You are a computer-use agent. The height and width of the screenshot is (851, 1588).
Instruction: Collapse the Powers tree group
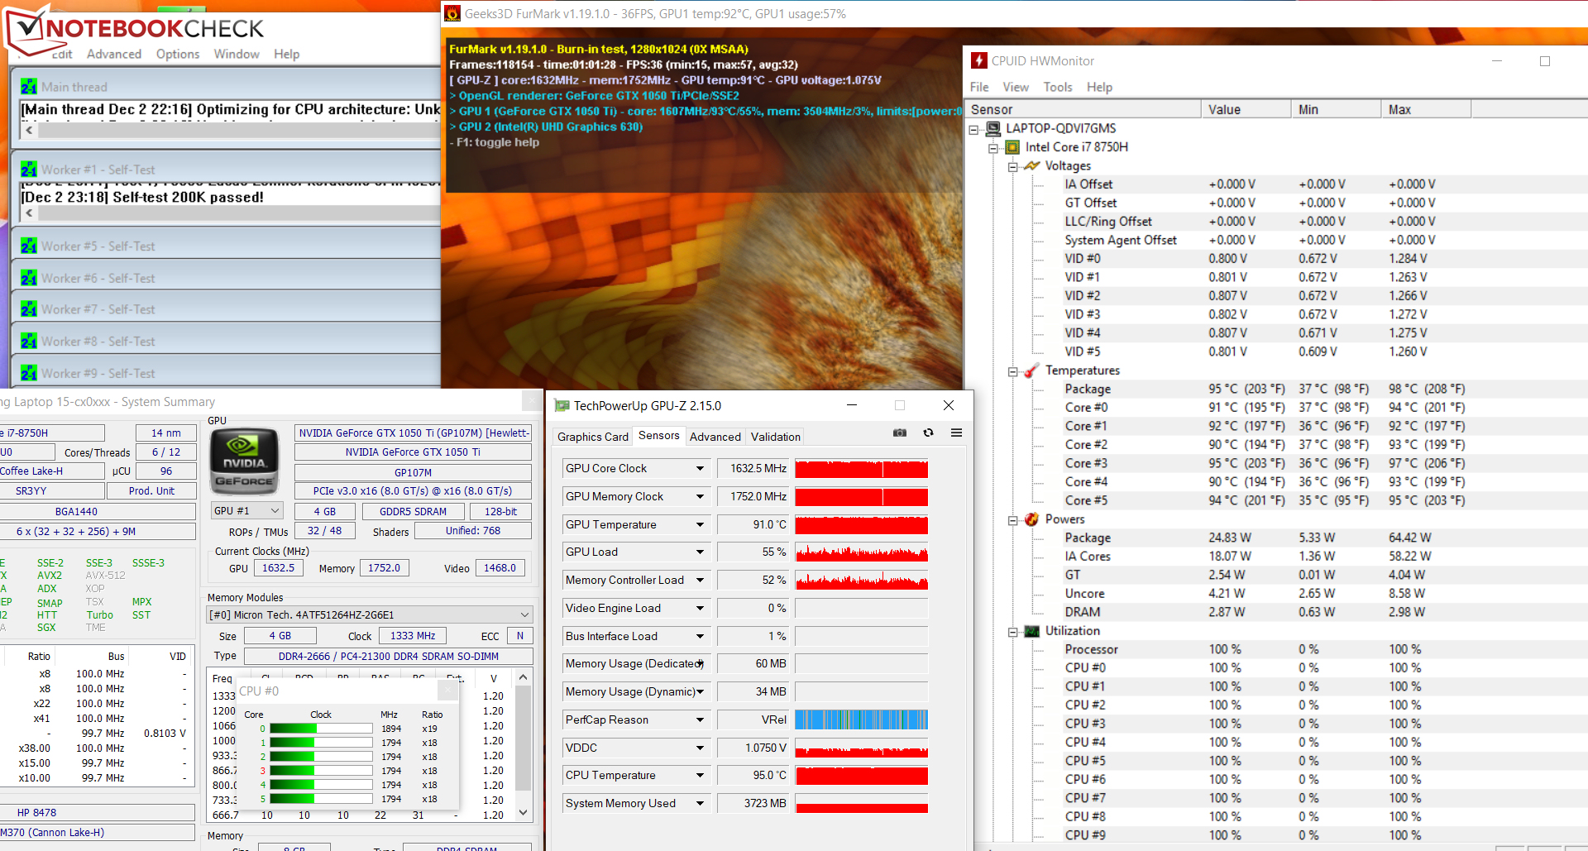click(1012, 521)
